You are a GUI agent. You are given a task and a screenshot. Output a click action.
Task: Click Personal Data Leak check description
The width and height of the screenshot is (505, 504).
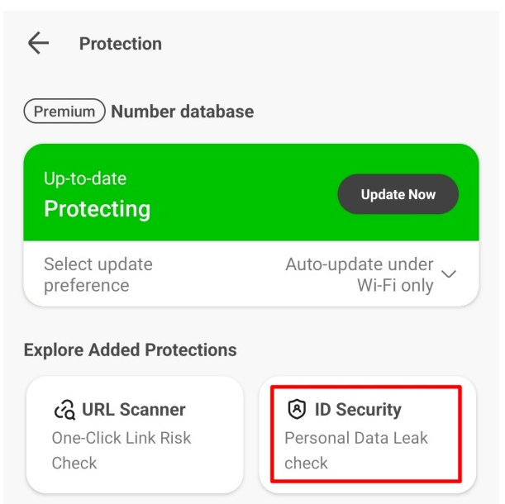[356, 450]
